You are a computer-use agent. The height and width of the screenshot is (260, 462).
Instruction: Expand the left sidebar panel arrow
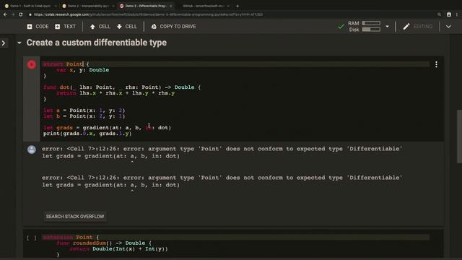(4, 43)
